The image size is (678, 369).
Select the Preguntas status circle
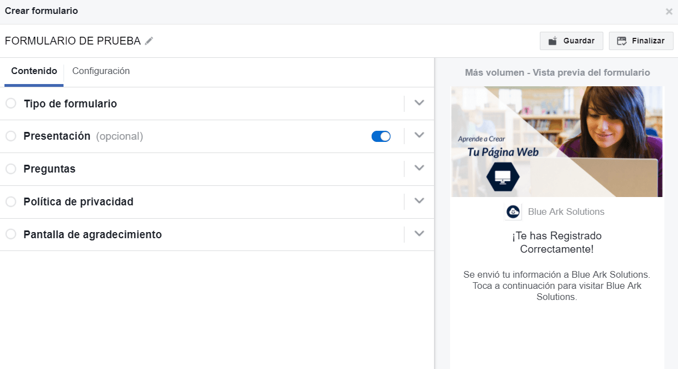11,169
